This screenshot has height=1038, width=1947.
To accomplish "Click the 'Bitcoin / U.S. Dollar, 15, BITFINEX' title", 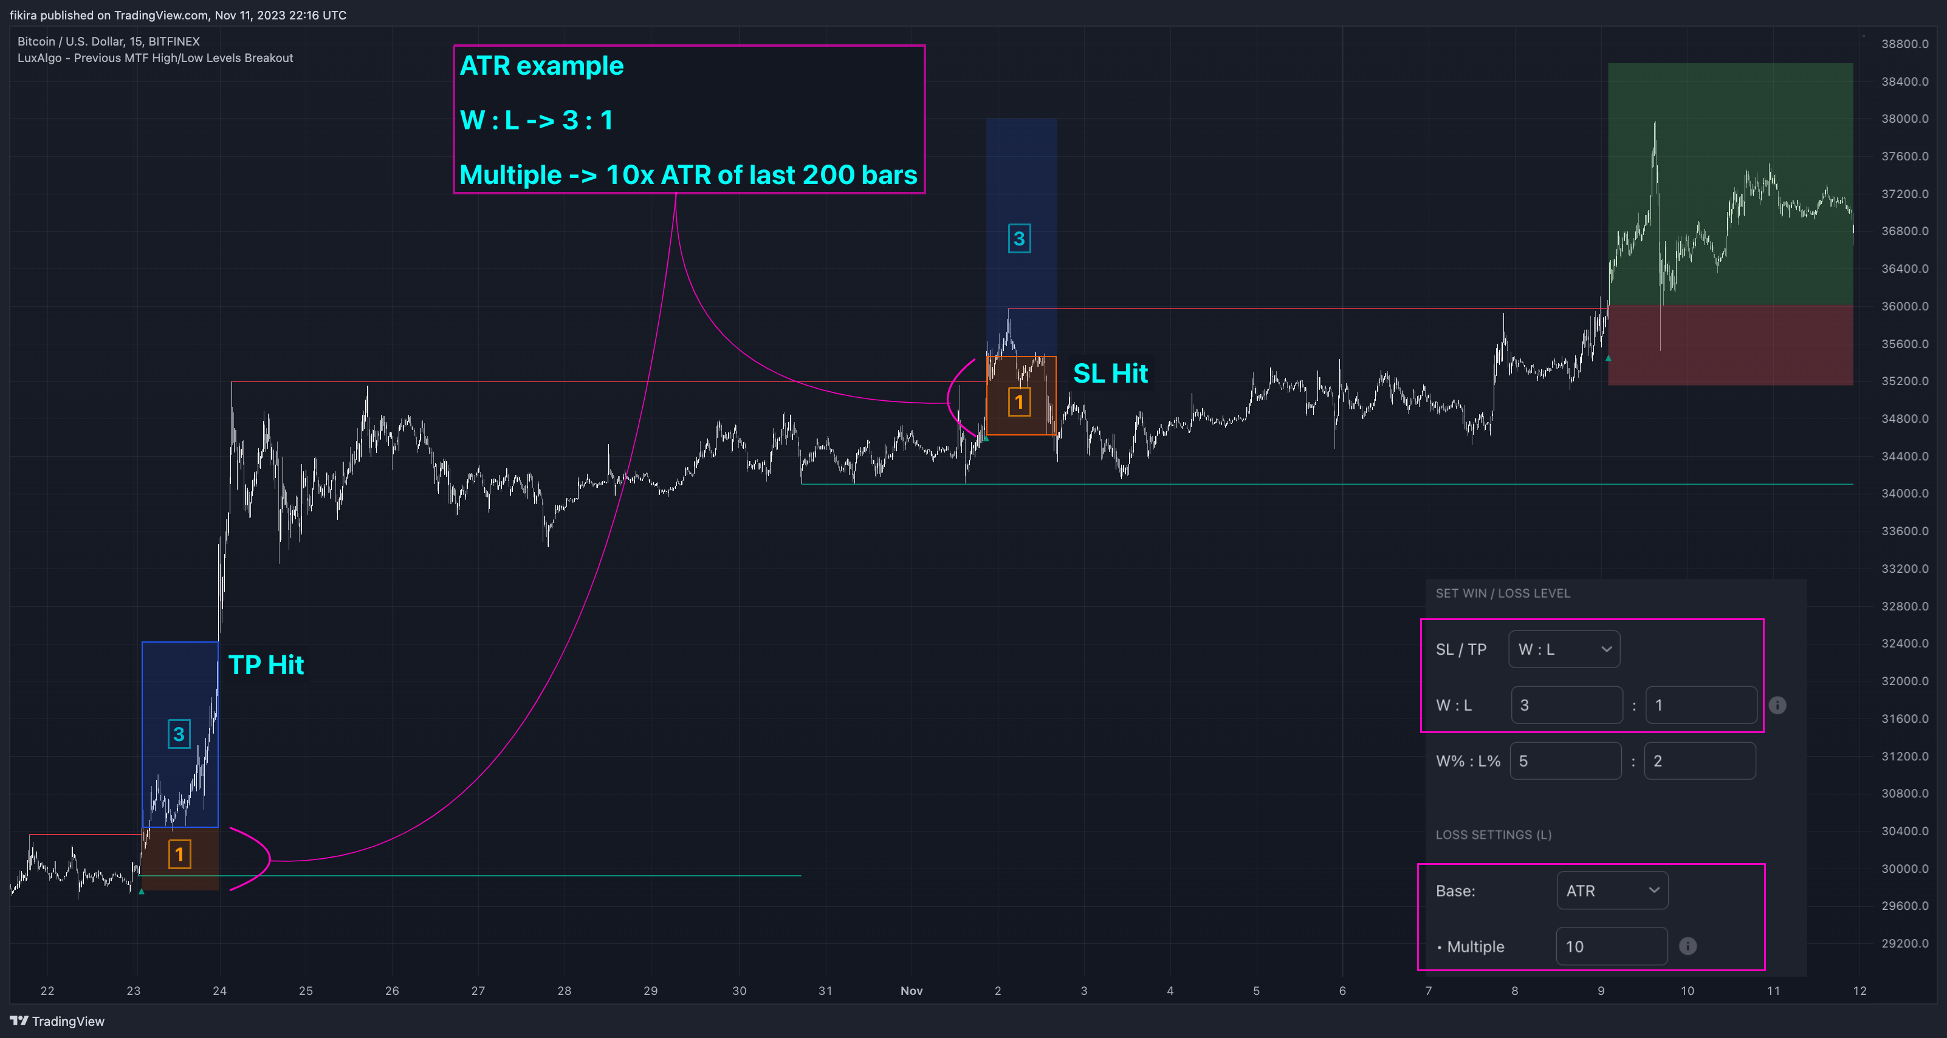I will click(109, 41).
